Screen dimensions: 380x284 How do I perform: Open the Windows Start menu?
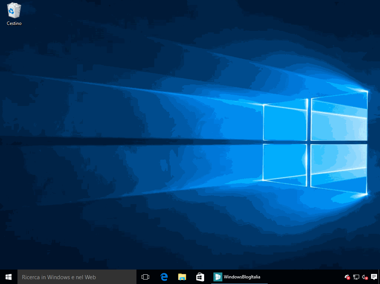click(x=9, y=277)
